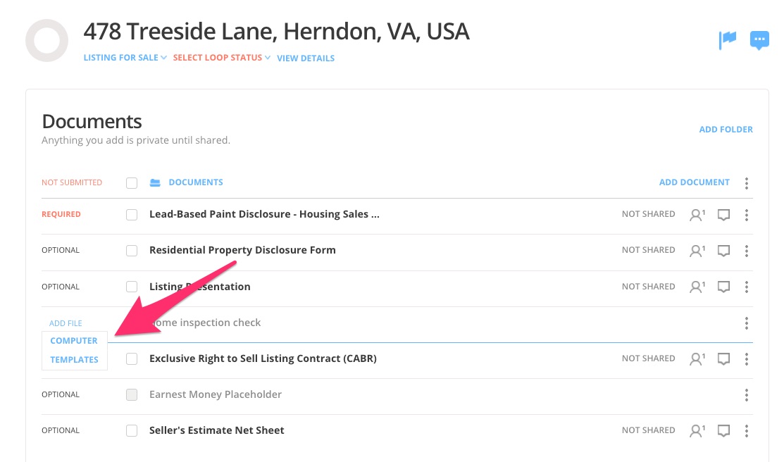This screenshot has width=784, height=462.
Task: Open the Documents folder three-dot menu
Action: 747,183
